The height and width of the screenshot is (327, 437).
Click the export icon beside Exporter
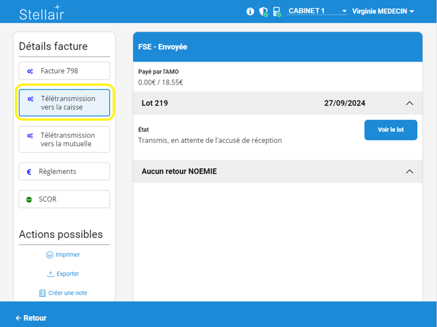click(51, 274)
